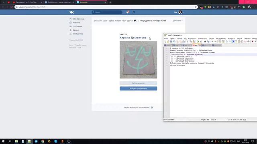Viewport: 257px width, 144px height.
Task: Toggle Show All Characters icon in Notepad++
Action: point(230,42)
